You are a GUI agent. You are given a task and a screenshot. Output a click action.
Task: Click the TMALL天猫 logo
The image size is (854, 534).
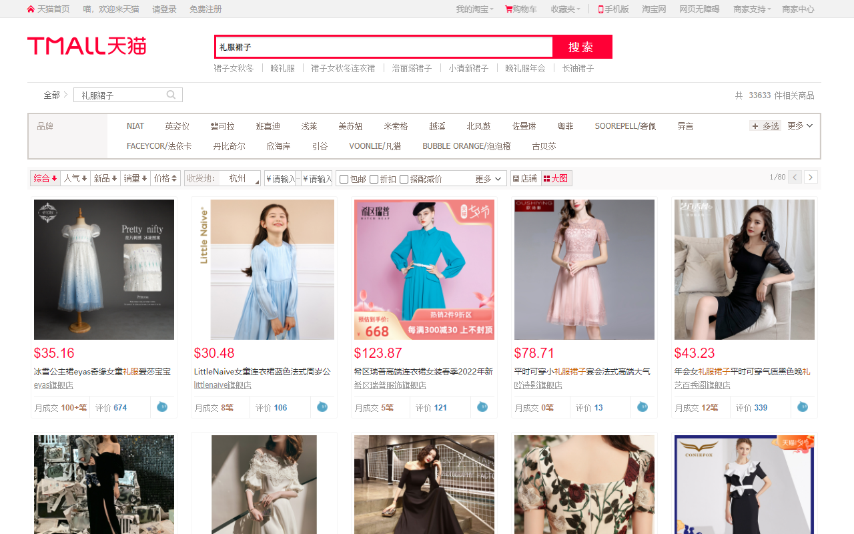(87, 46)
